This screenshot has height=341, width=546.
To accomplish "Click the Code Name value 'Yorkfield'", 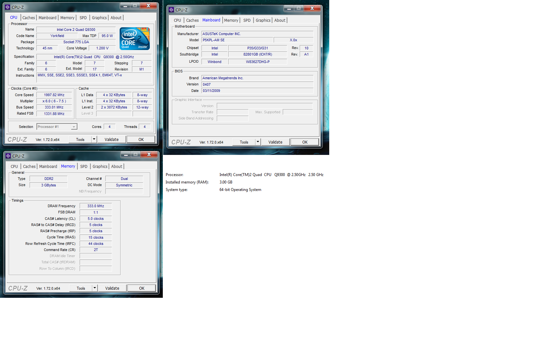I will pos(57,36).
